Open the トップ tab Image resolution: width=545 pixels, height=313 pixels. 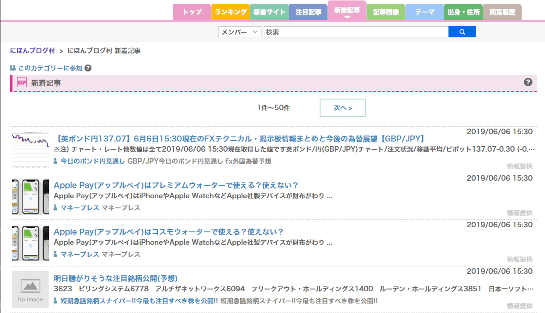click(192, 12)
